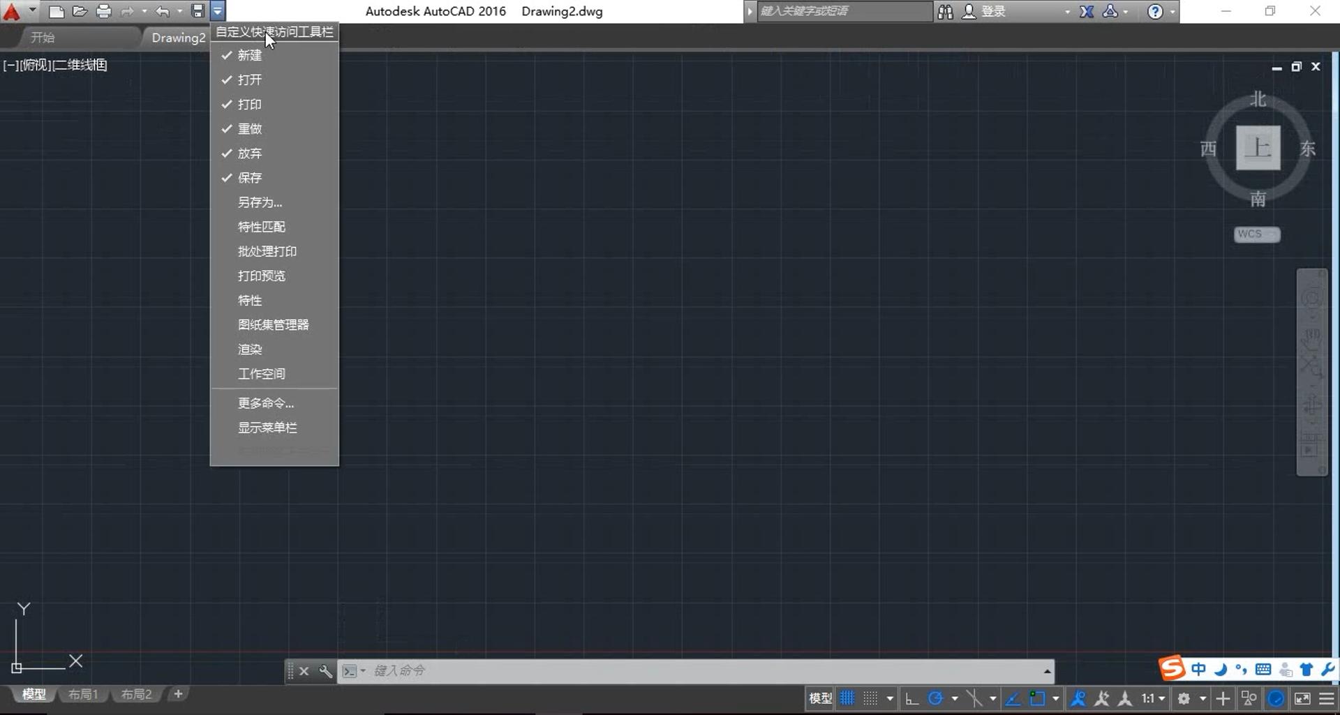
Task: Expand the command line history arrow
Action: point(1047,671)
